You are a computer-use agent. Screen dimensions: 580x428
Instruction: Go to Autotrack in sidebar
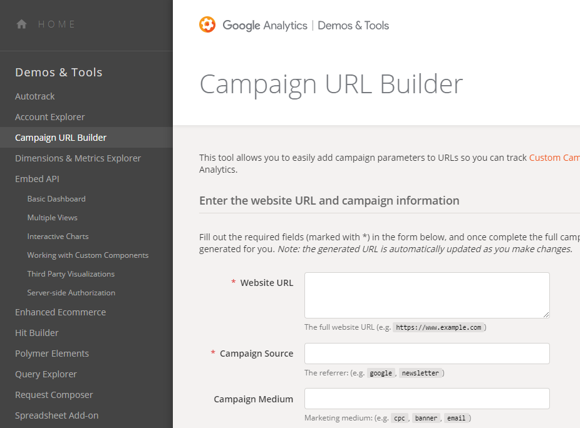35,96
